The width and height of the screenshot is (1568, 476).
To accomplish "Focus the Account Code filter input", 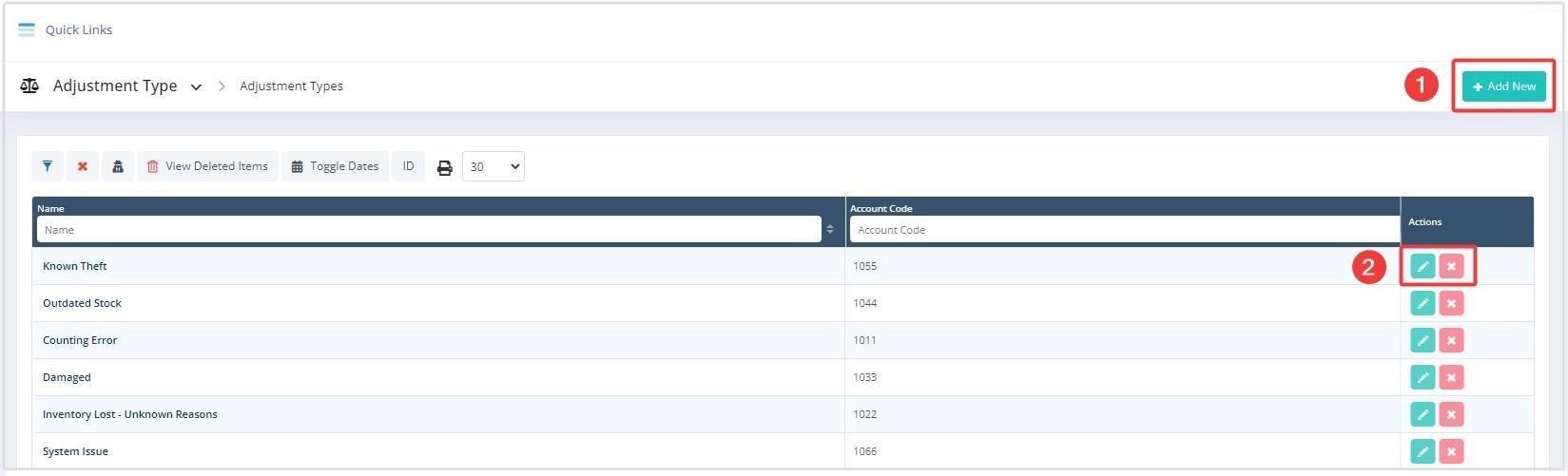I will pyautogui.click(x=1123, y=229).
